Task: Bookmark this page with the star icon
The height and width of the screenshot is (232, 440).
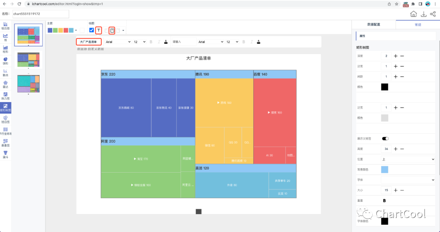Action: [396, 4]
